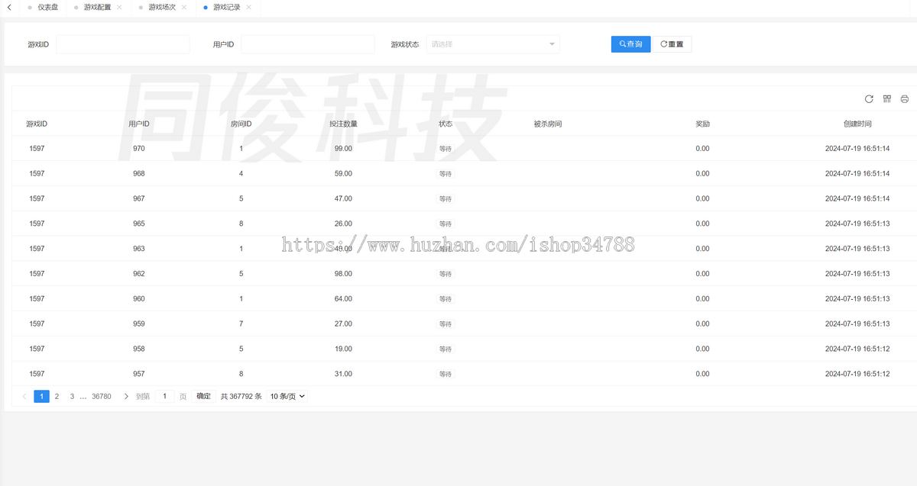Click the 状态 column header

coord(446,124)
